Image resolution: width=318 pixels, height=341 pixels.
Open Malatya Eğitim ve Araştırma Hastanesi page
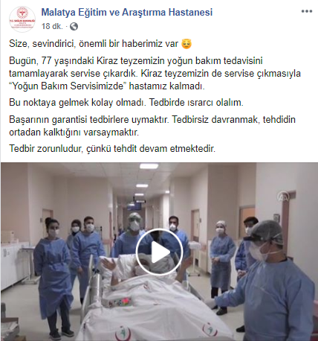click(x=127, y=12)
